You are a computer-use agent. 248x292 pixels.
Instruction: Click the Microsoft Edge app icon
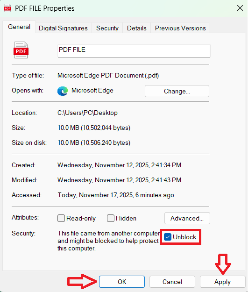click(63, 91)
